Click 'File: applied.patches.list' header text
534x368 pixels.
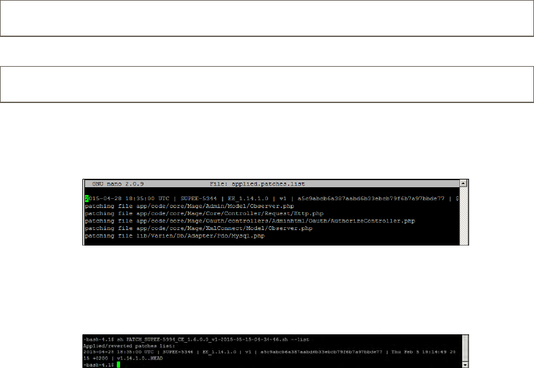click(x=257, y=184)
